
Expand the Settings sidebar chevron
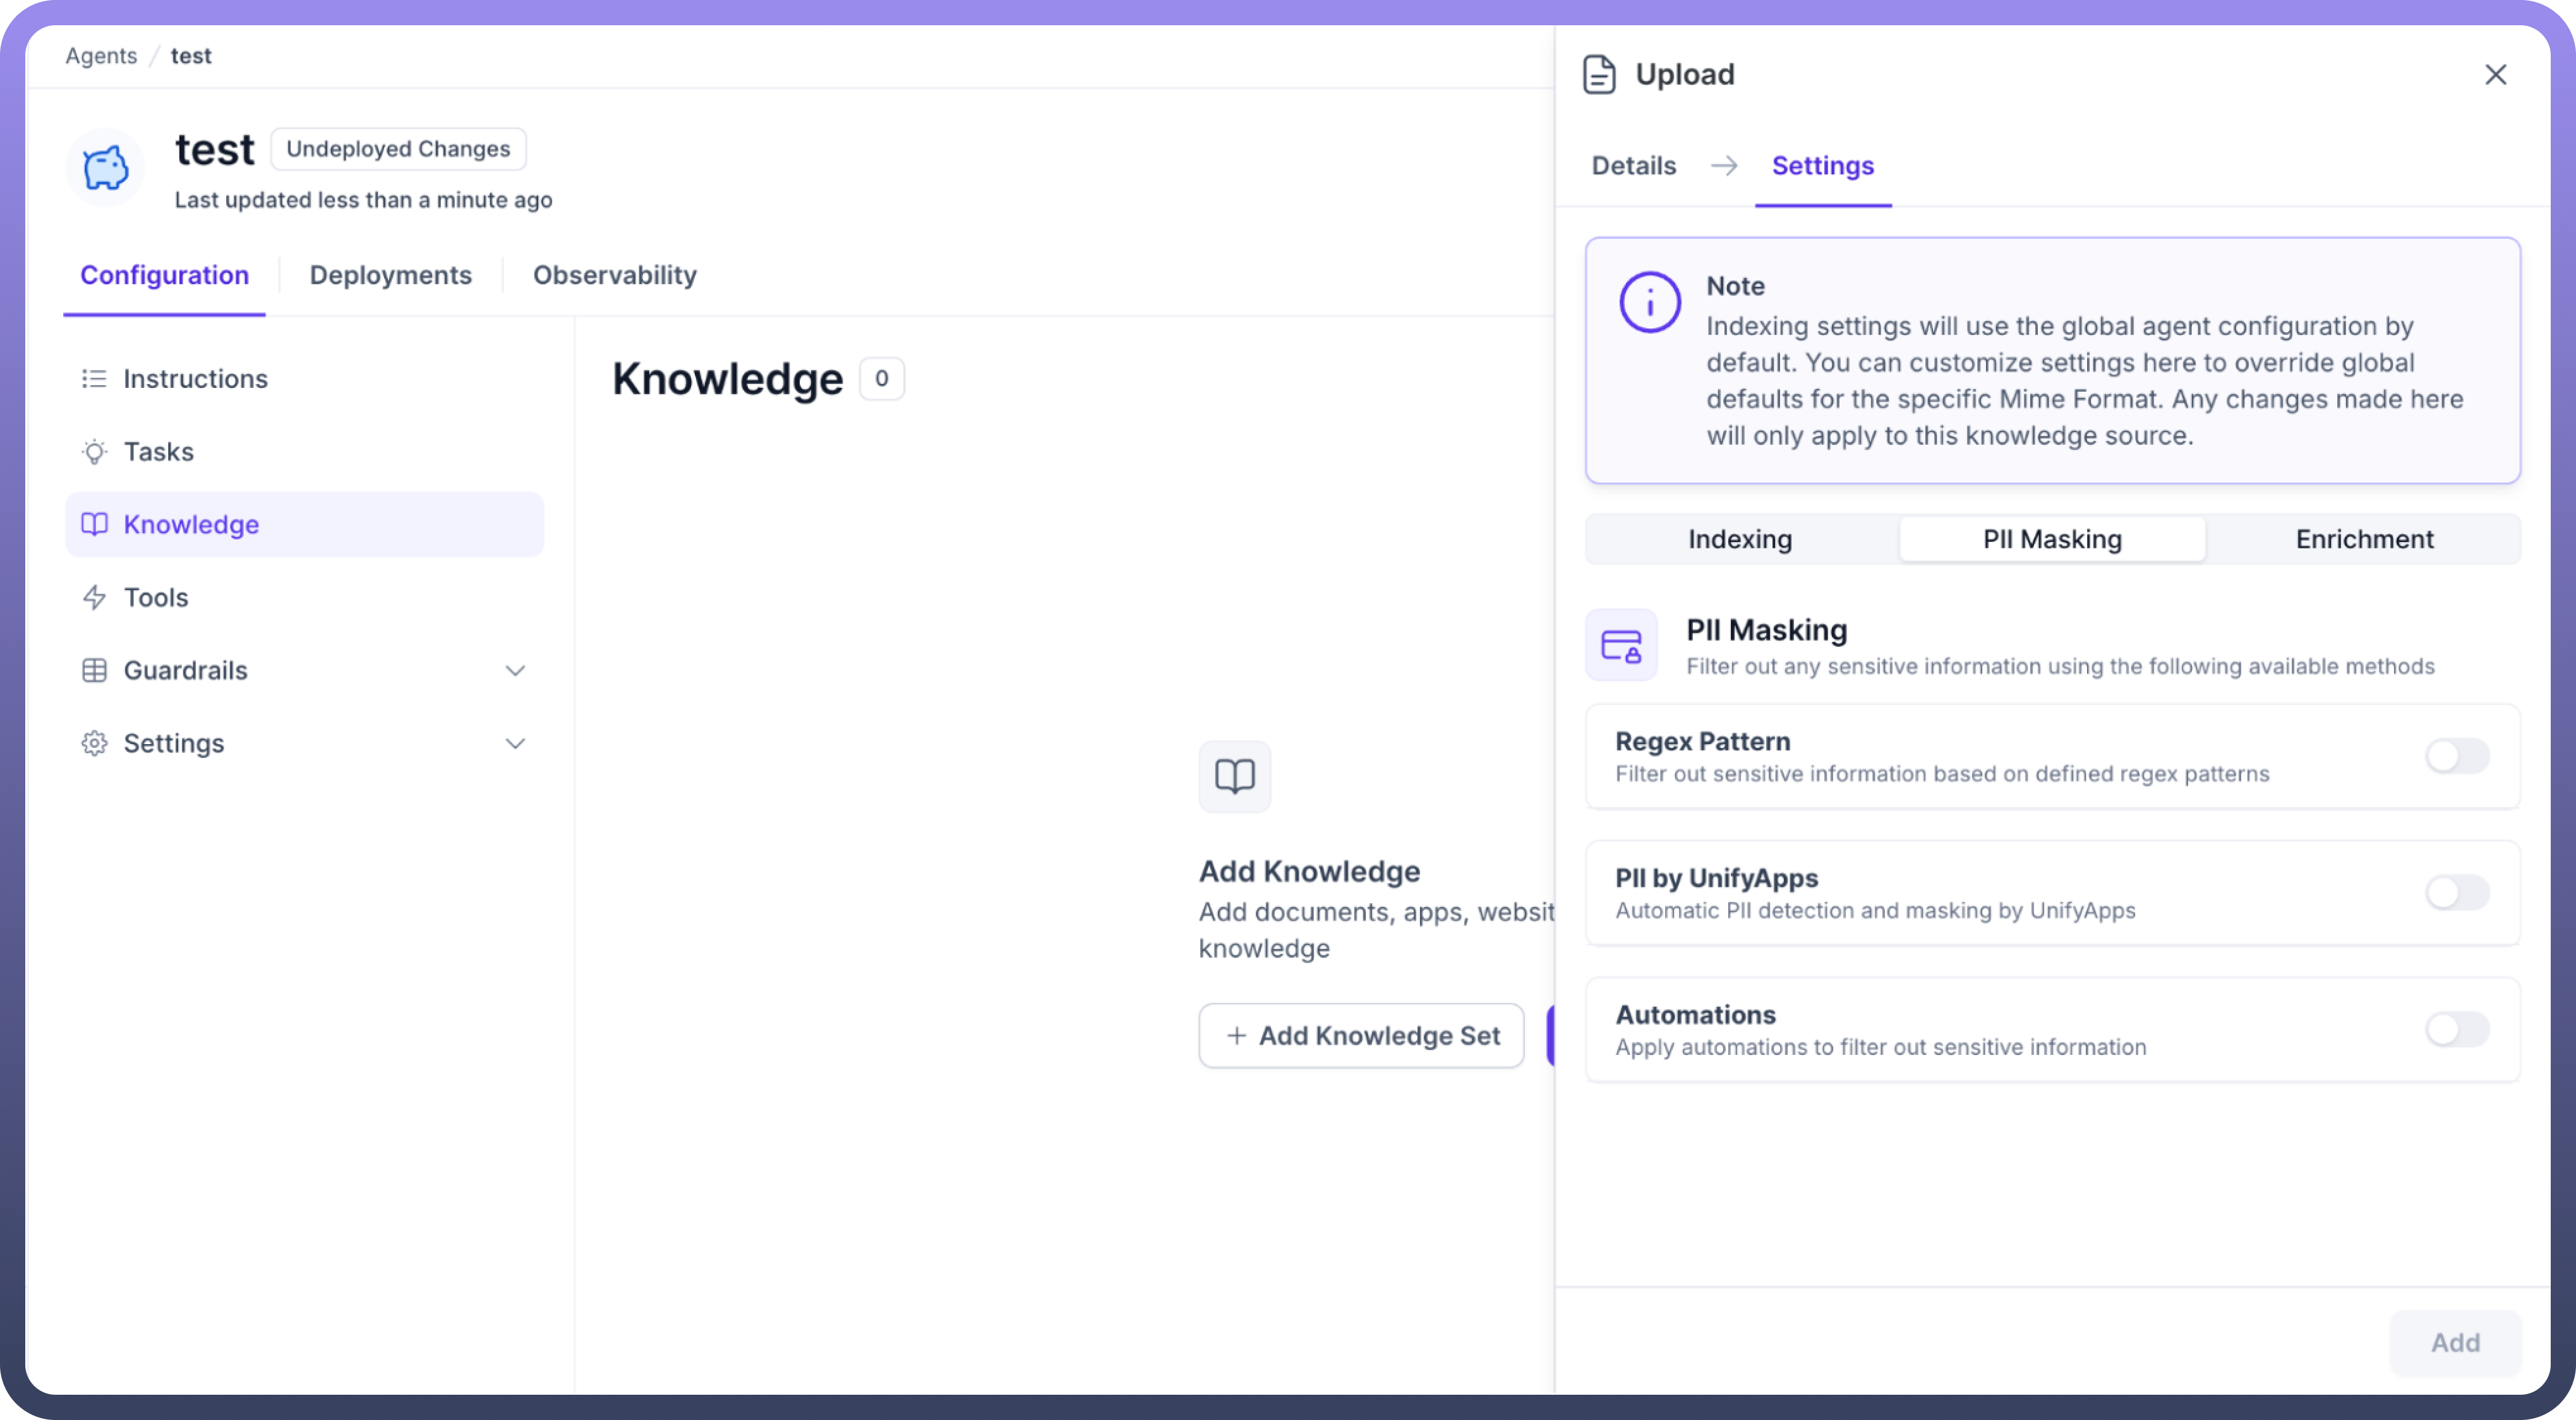pos(515,744)
